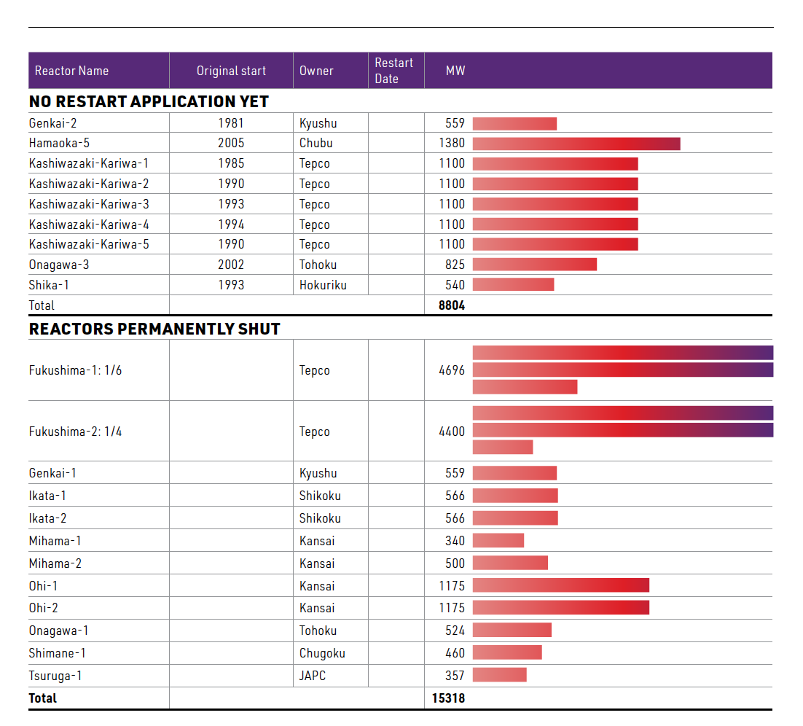Screen dimensions: 803x726
Task: Click the REACTORS PERMANENTLY SHUT heading
Action: point(154,329)
